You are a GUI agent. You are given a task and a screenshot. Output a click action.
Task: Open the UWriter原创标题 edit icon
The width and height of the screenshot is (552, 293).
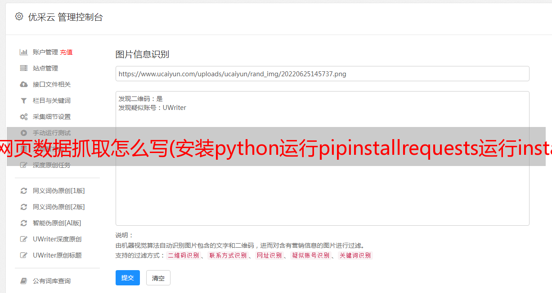click(24, 255)
